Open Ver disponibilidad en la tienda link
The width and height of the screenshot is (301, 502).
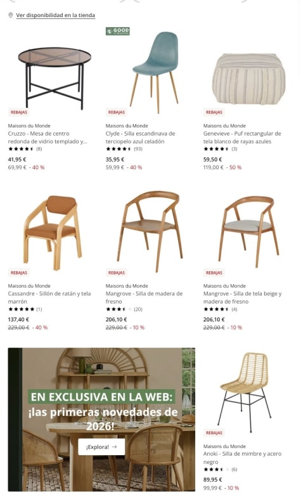[55, 15]
